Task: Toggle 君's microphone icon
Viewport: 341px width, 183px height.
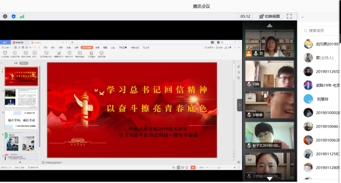Action: (256, 53)
